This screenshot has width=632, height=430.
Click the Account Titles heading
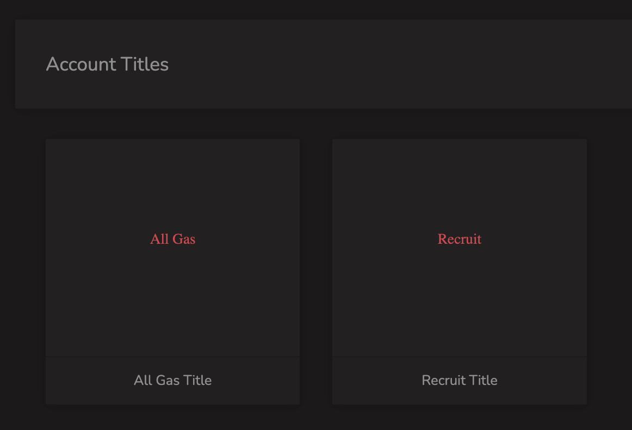[107, 65]
